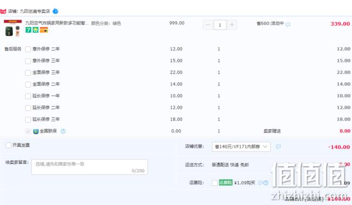
Task: Open the blue Wangwang chat icon by store name
Action: click(x=55, y=11)
